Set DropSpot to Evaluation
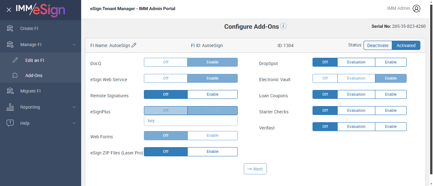Screen dimensions: 433x186 click(x=356, y=62)
